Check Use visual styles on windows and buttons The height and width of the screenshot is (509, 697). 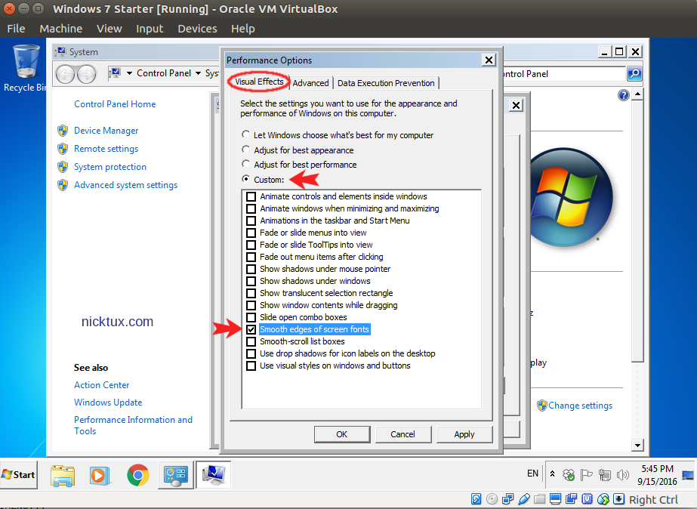coord(251,366)
